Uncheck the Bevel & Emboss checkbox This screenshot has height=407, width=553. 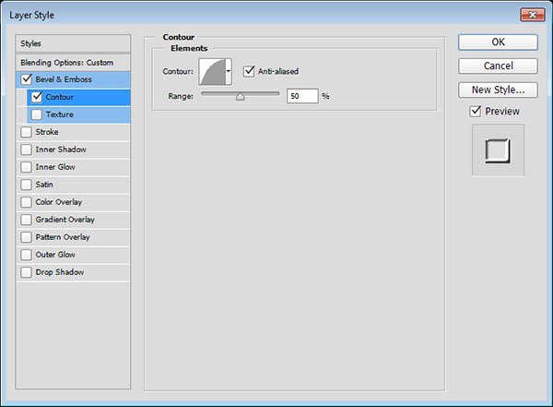point(27,79)
